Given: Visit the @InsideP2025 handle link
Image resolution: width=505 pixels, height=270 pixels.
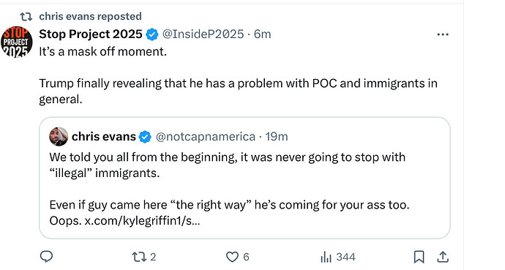Looking at the screenshot, I should coord(203,34).
